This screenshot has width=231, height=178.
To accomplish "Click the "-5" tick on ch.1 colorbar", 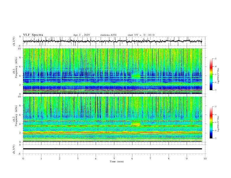I will 215,74.
